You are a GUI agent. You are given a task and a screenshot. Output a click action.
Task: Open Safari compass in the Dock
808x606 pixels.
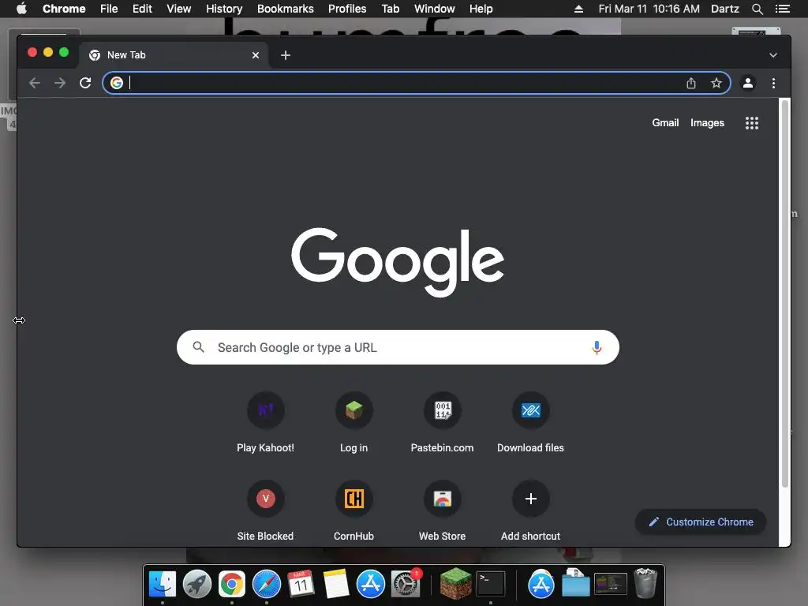pos(267,584)
